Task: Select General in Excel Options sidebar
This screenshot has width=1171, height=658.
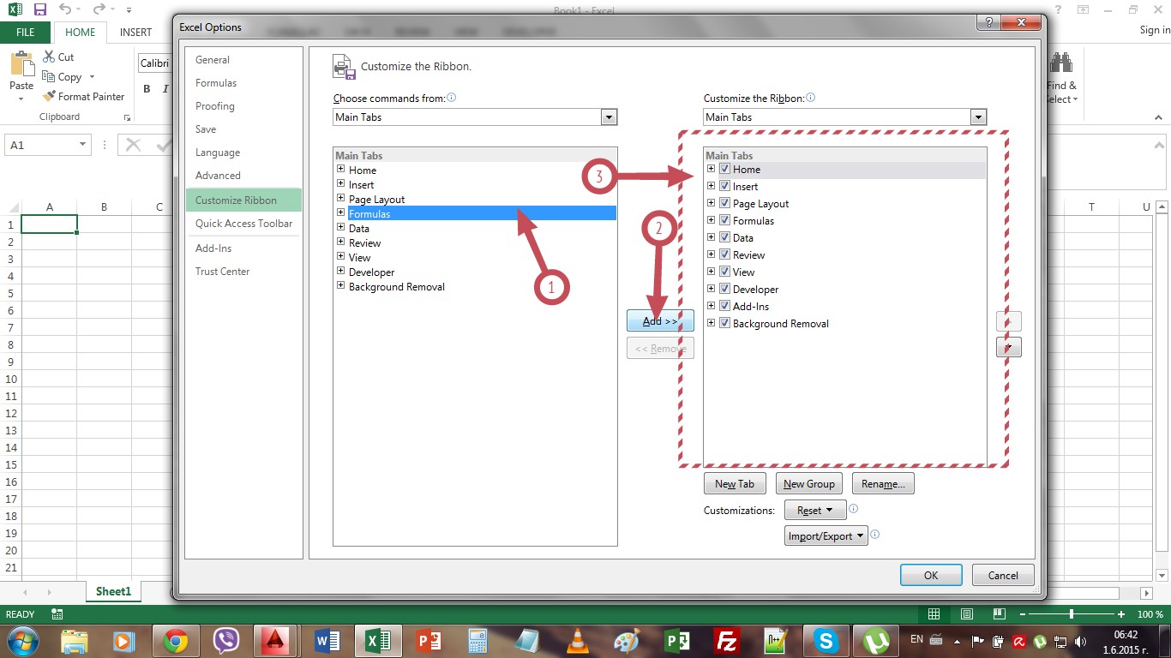Action: coord(243,60)
